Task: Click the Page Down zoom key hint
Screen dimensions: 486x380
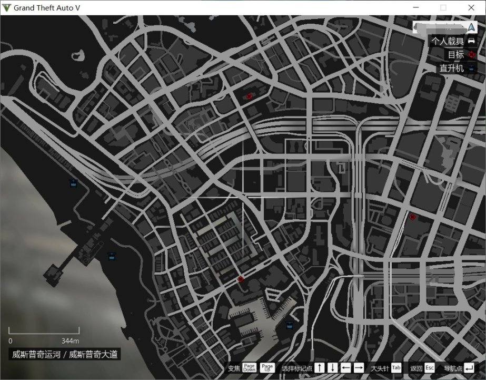Action: pos(249,368)
